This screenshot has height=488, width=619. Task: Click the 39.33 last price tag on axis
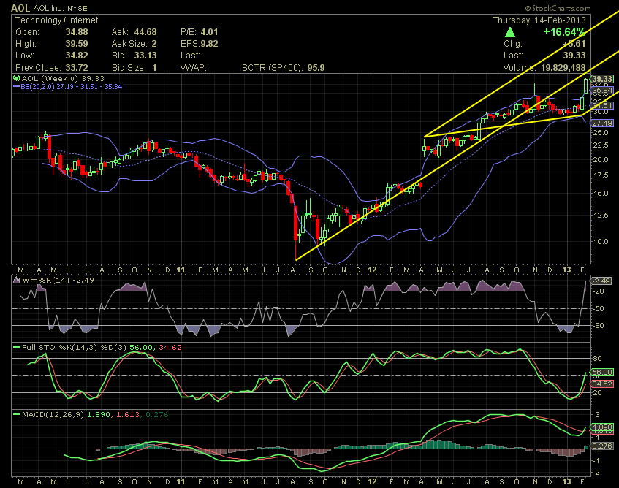(601, 79)
